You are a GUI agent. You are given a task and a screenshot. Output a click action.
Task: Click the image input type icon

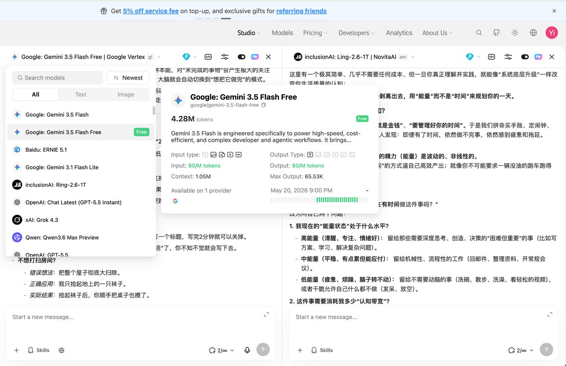click(x=213, y=155)
